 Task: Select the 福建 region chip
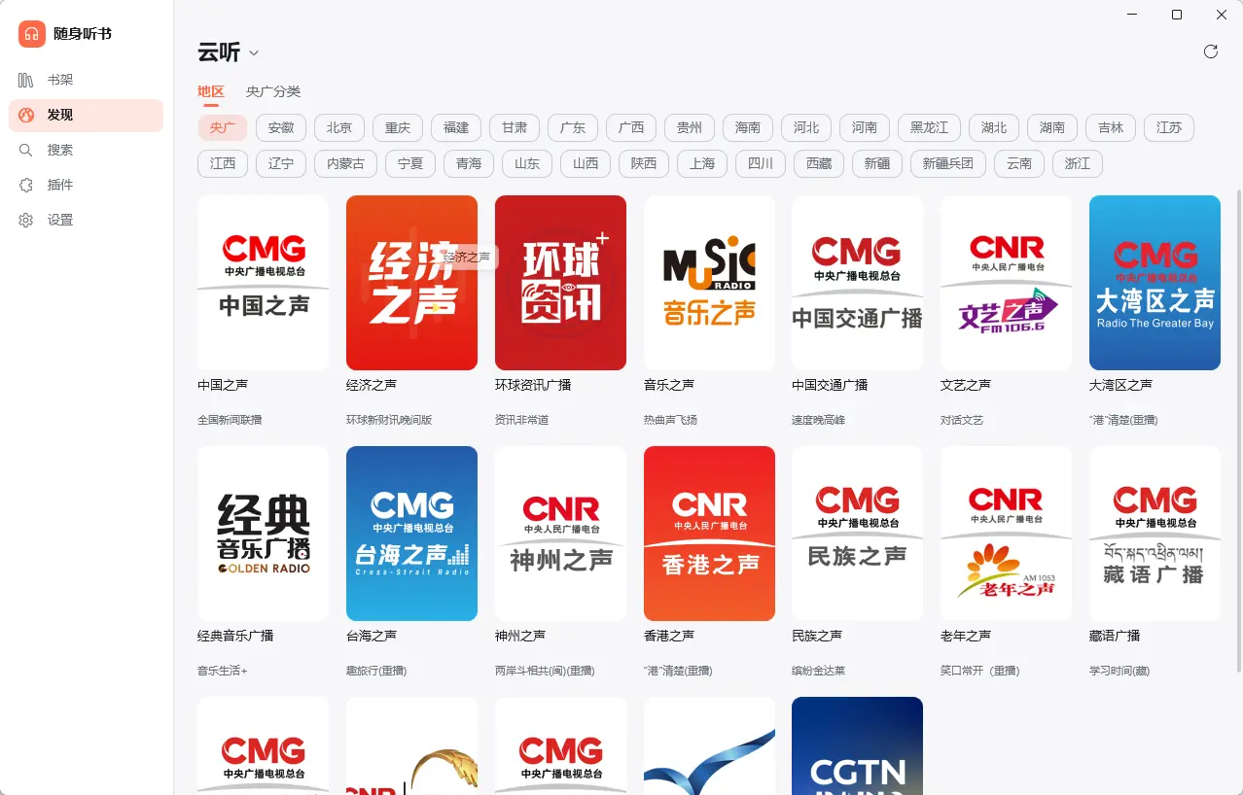tap(456, 127)
